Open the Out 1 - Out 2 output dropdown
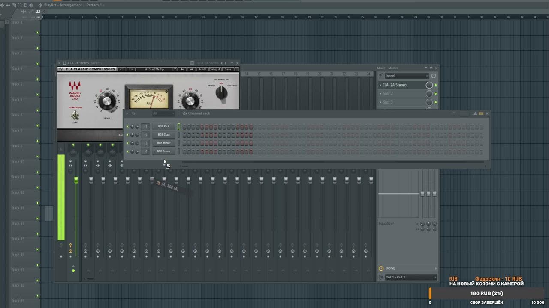 (x=410, y=277)
